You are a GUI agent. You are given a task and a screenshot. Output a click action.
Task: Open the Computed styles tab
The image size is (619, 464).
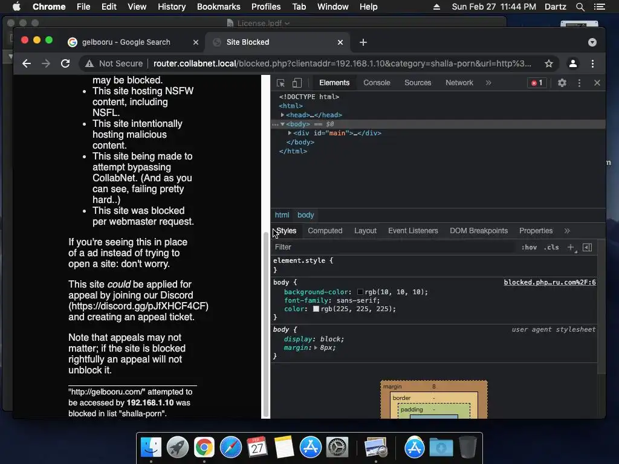point(325,231)
